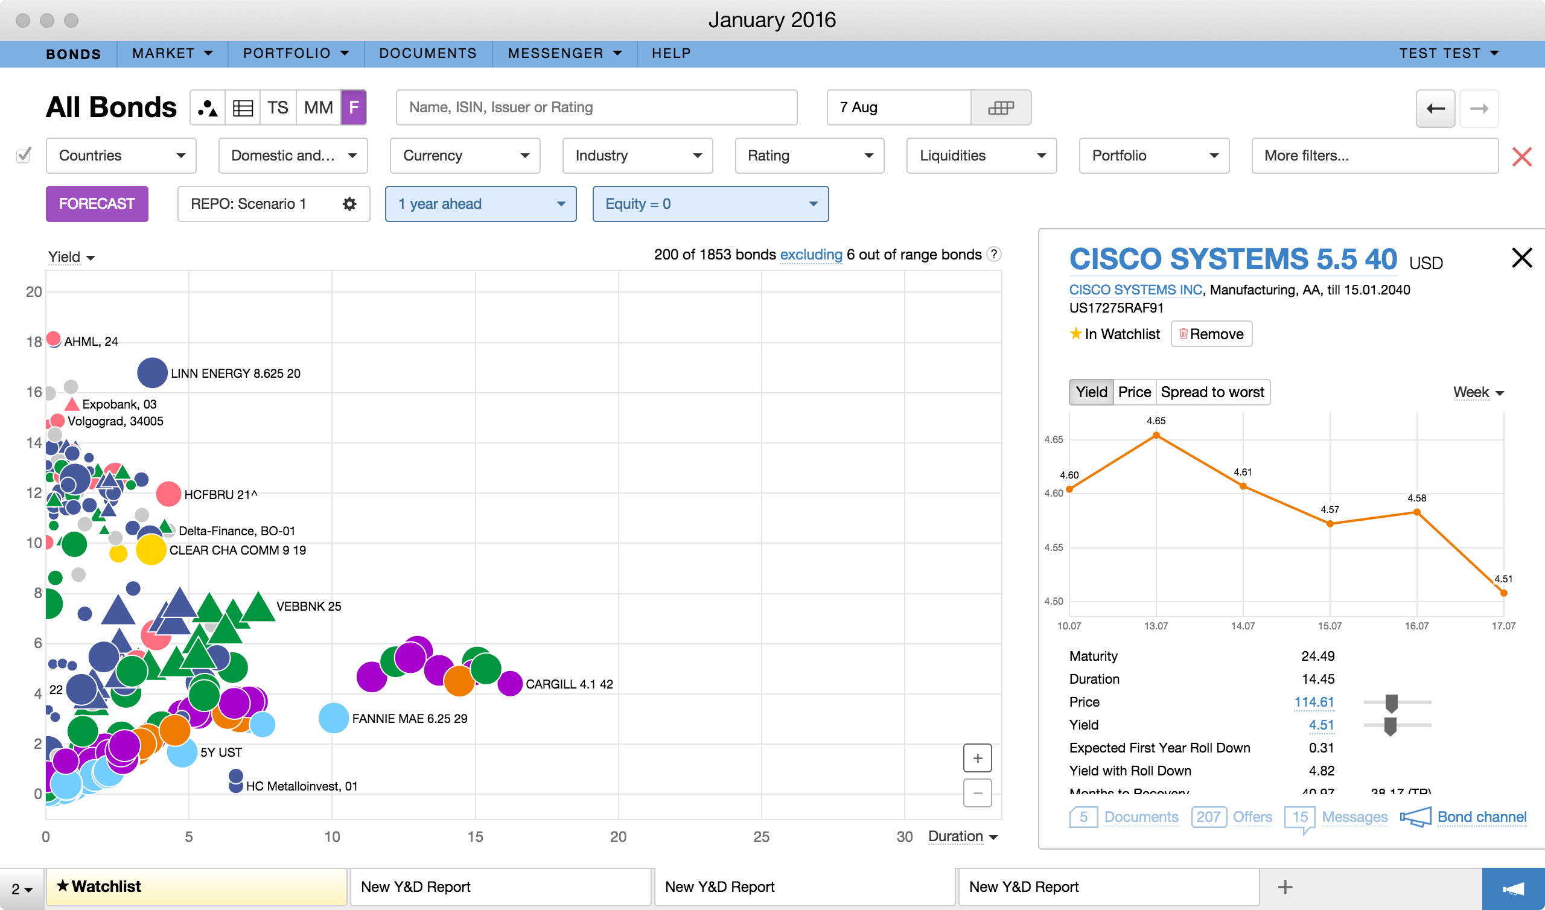Open the PORTFOLIO top menu
The height and width of the screenshot is (910, 1545).
(x=296, y=54)
